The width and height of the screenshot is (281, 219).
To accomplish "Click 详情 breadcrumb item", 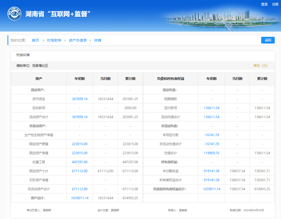I will point(98,40).
